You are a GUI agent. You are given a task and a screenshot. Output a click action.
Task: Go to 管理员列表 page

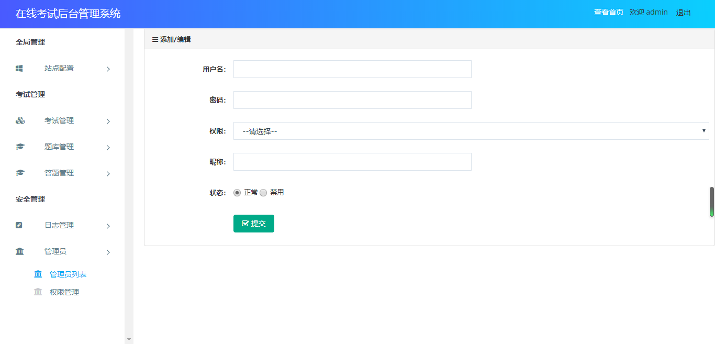click(68, 274)
